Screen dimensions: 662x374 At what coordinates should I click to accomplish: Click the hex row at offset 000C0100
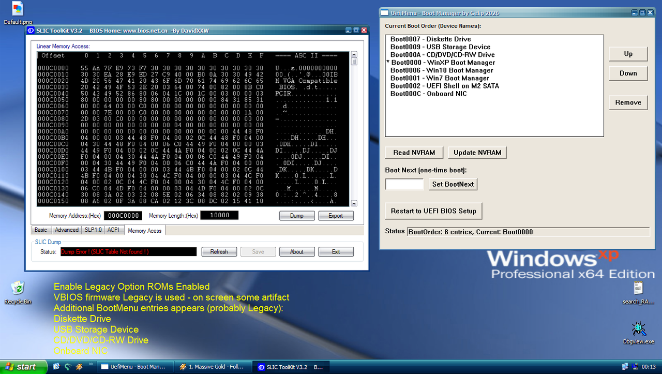(188, 170)
